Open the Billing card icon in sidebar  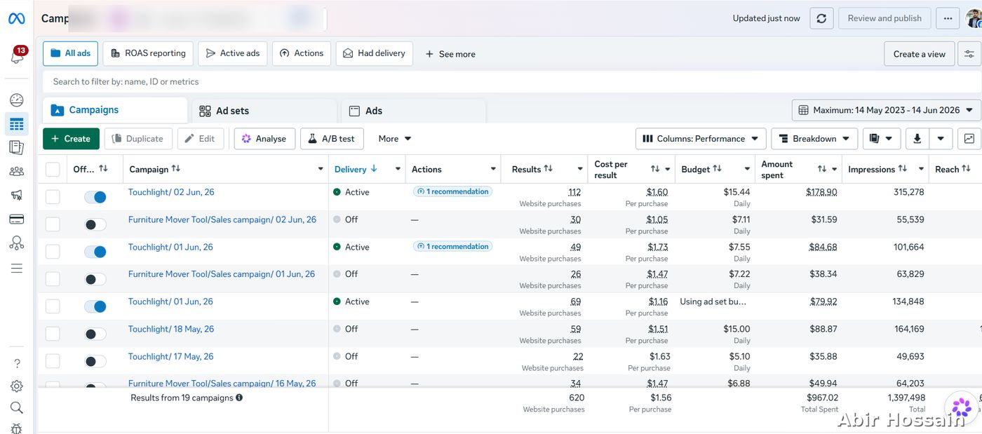click(x=17, y=219)
